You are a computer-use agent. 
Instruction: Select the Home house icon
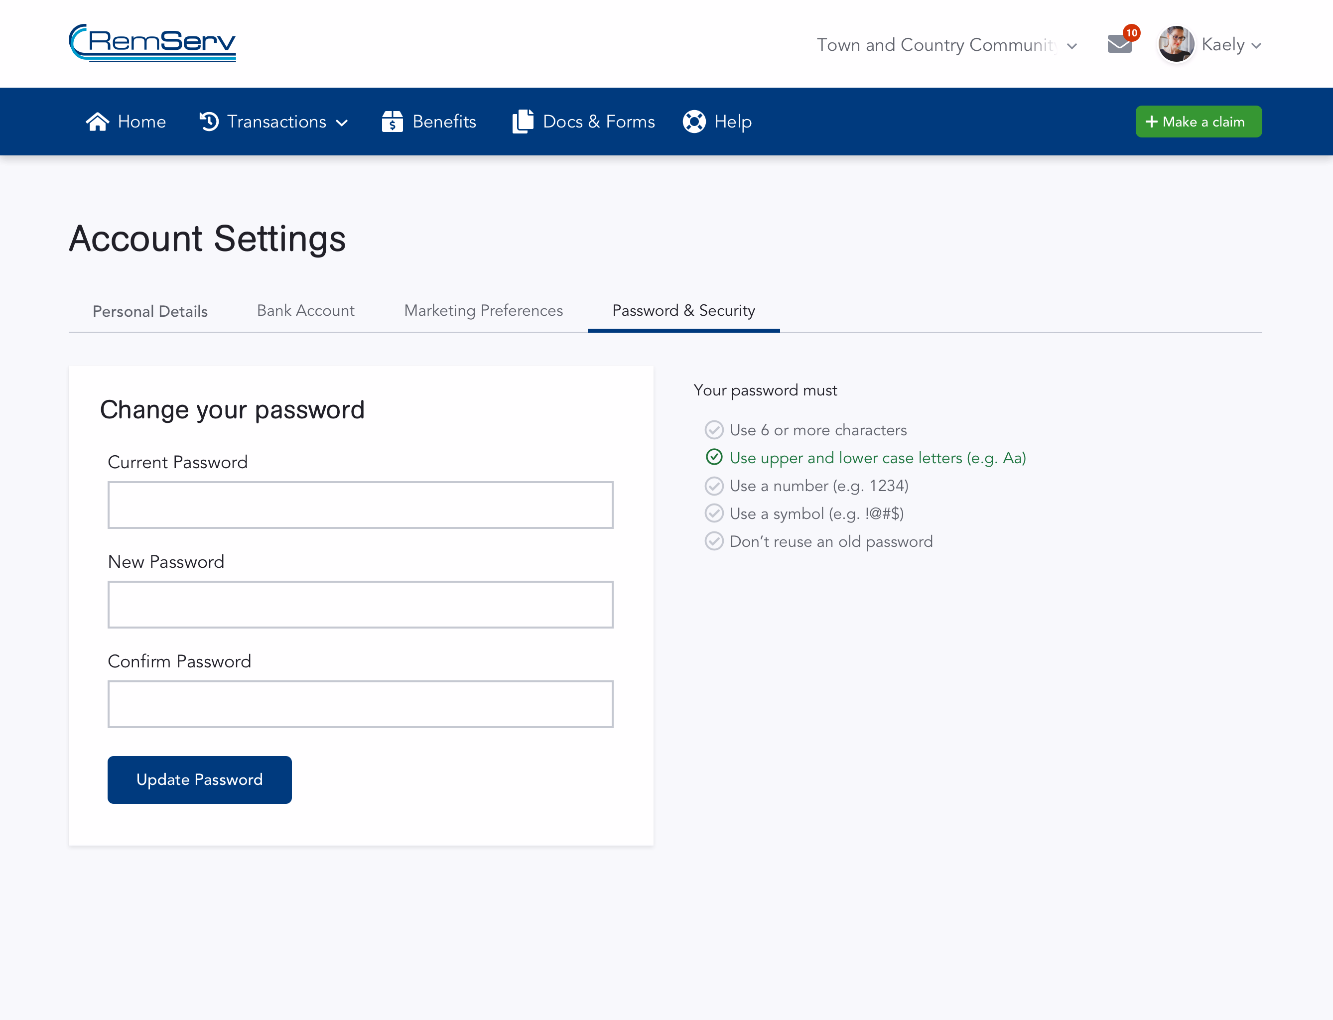[98, 121]
